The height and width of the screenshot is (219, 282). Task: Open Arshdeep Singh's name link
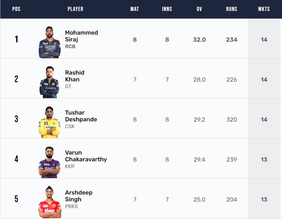click(x=79, y=196)
